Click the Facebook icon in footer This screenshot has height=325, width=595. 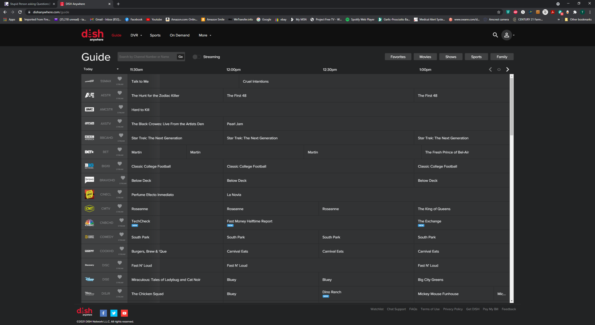coord(104,313)
